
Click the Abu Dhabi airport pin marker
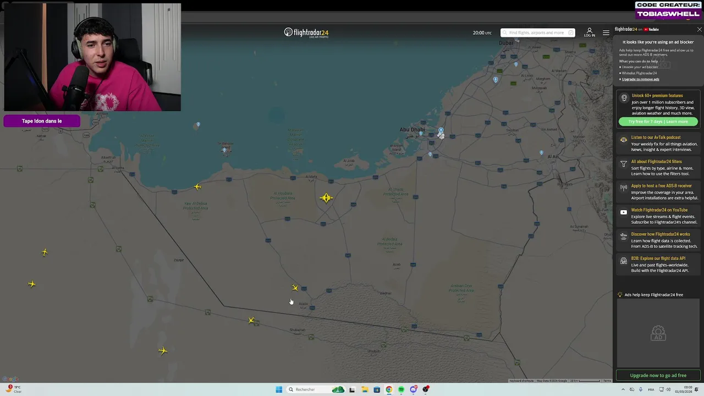(x=441, y=131)
